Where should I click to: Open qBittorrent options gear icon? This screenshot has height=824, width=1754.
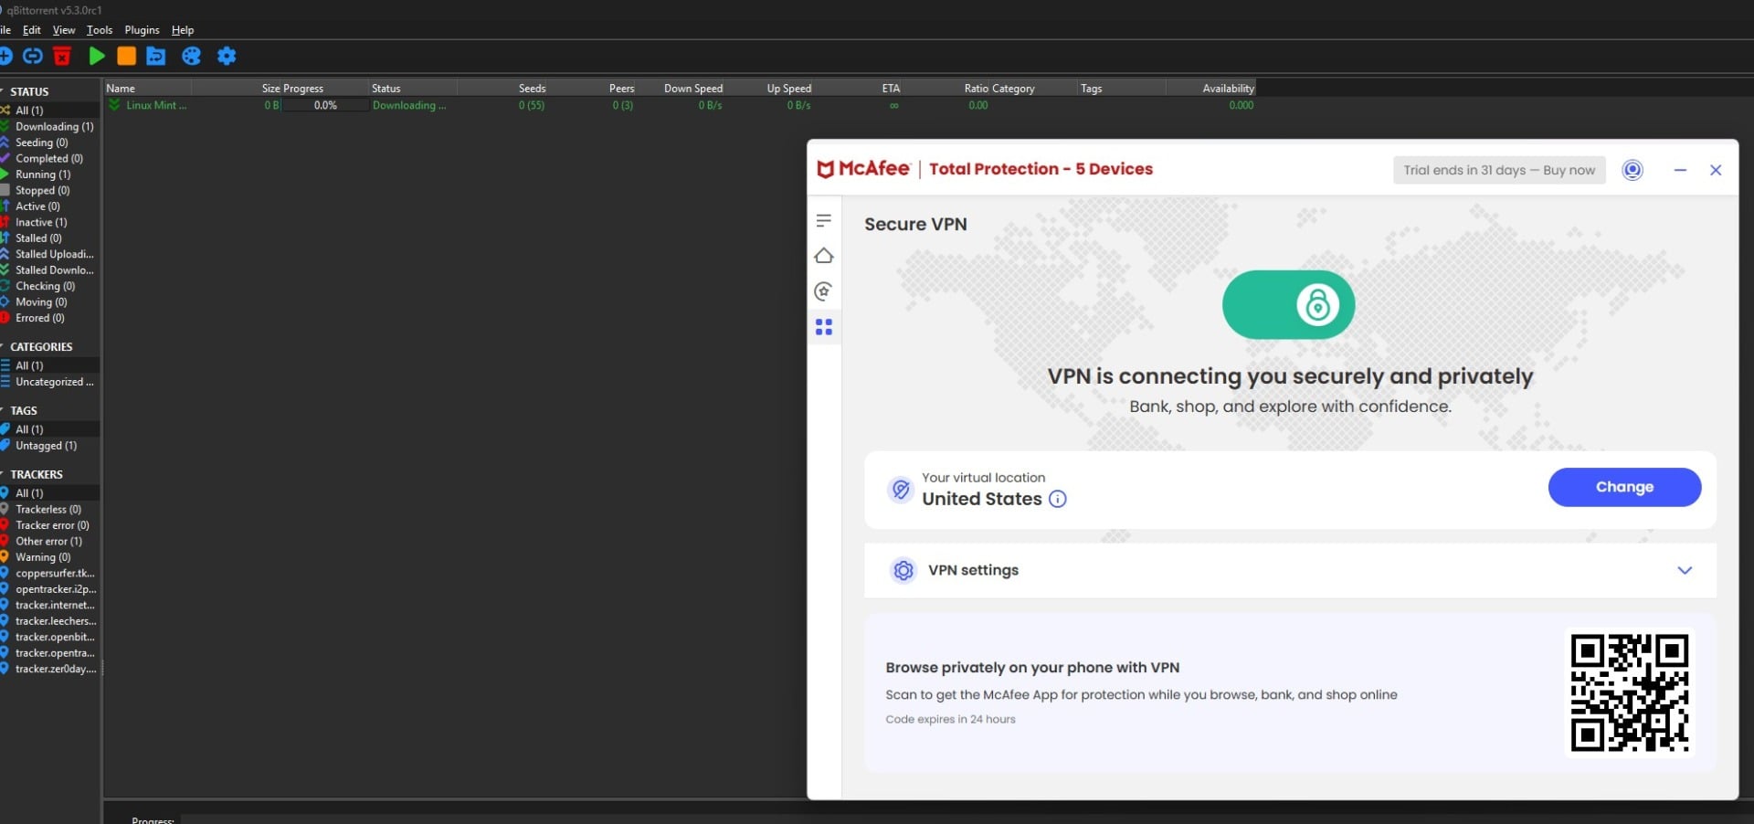227,57
